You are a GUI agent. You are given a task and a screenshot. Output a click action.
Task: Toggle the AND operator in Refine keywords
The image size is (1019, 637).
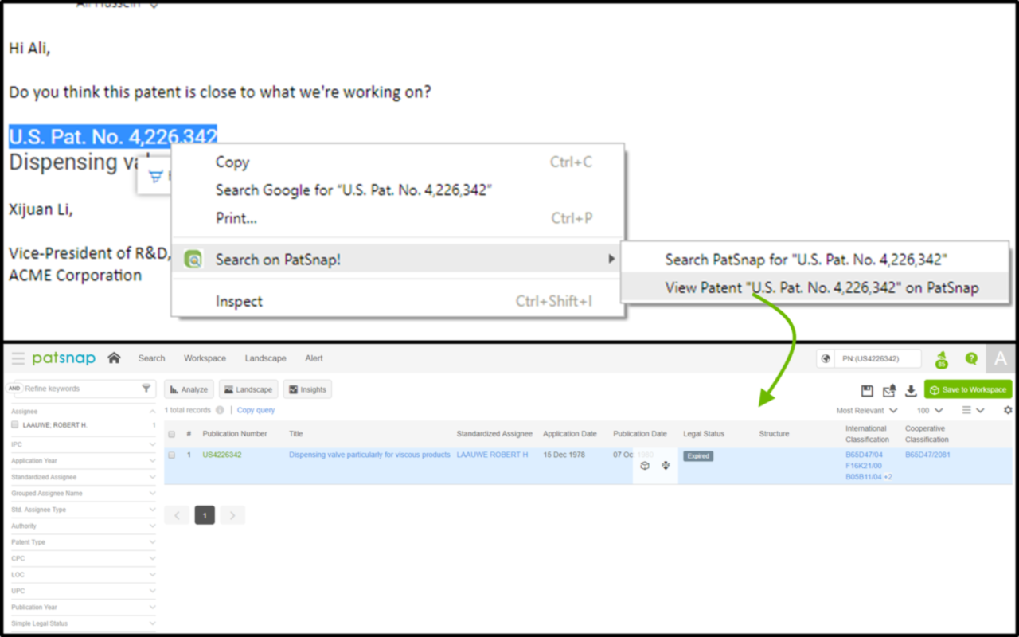[14, 389]
